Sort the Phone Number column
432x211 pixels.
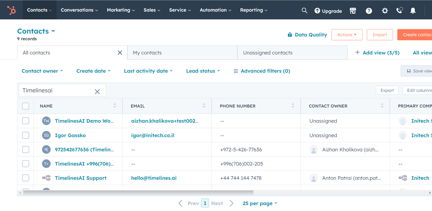[293, 106]
